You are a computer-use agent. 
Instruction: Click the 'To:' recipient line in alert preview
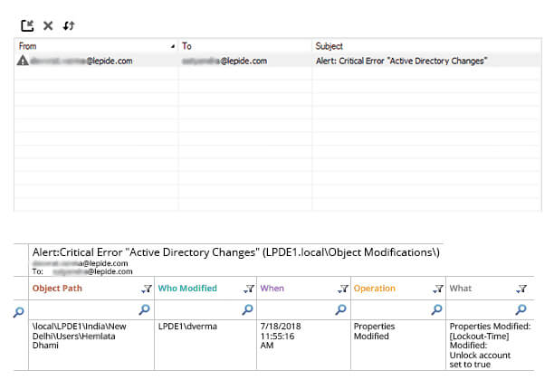pos(82,271)
